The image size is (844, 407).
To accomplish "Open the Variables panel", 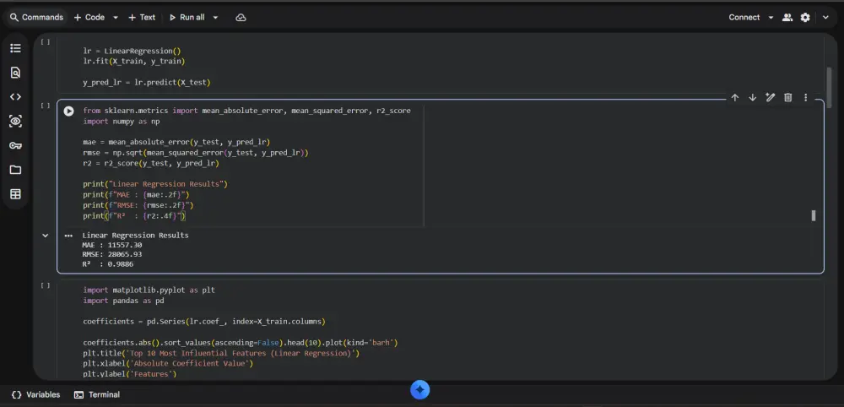I will [36, 394].
